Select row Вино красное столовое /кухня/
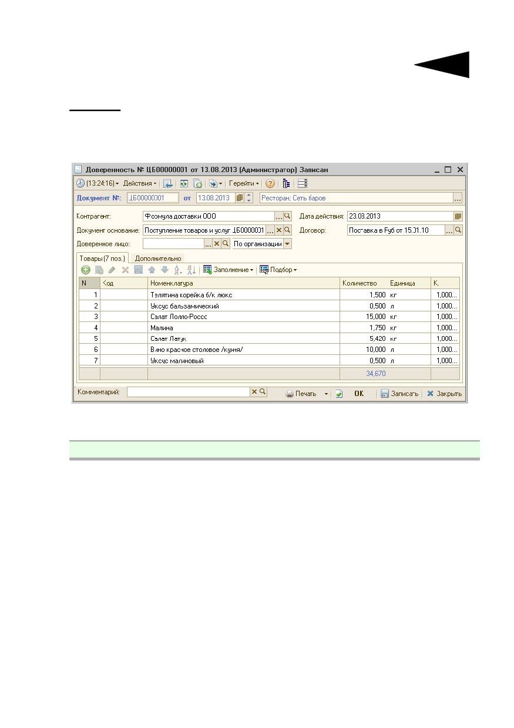The height and width of the screenshot is (728, 514). tap(269, 350)
